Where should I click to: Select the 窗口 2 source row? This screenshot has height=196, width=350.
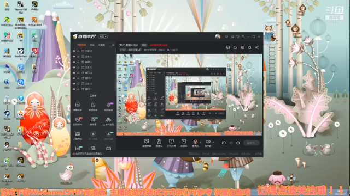94,78
